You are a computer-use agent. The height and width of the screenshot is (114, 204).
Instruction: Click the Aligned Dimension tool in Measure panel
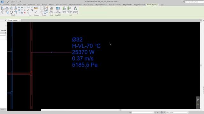(36, 8)
